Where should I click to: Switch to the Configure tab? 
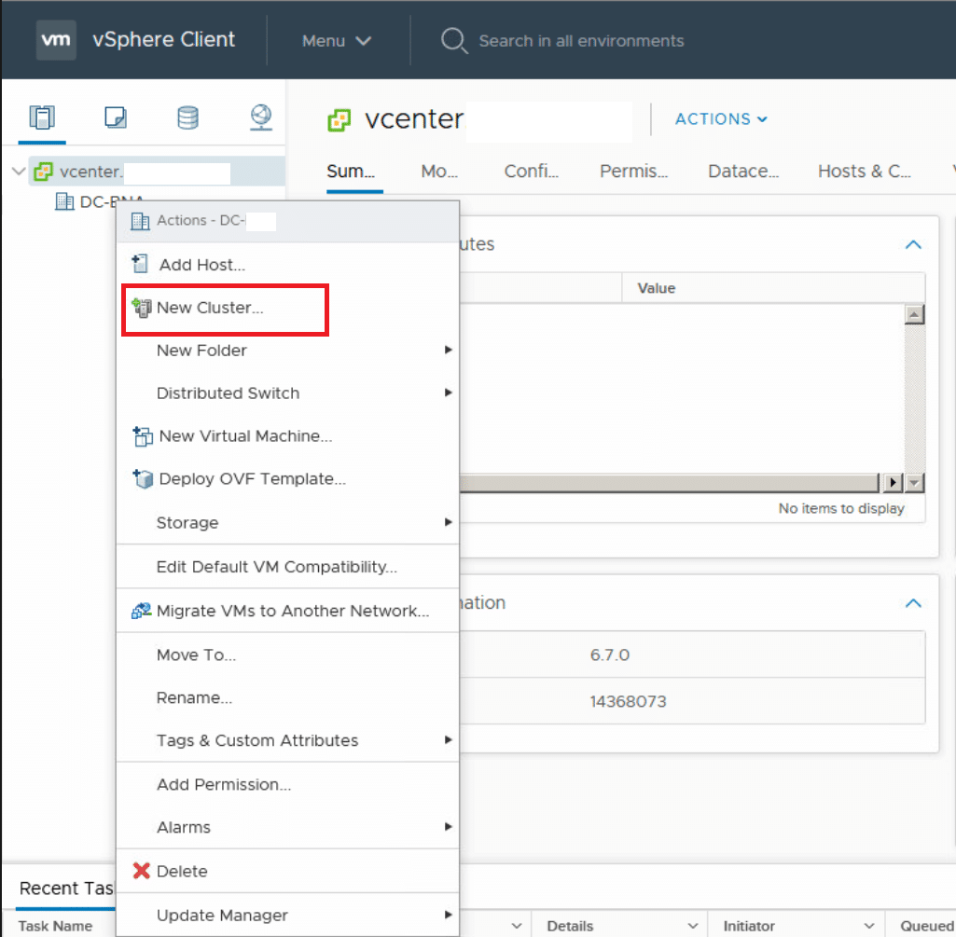[531, 172]
